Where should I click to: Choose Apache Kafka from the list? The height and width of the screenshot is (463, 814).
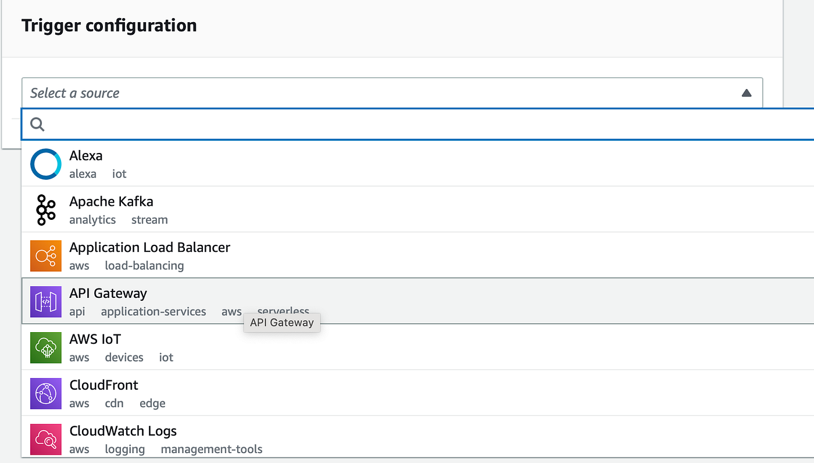click(417, 209)
